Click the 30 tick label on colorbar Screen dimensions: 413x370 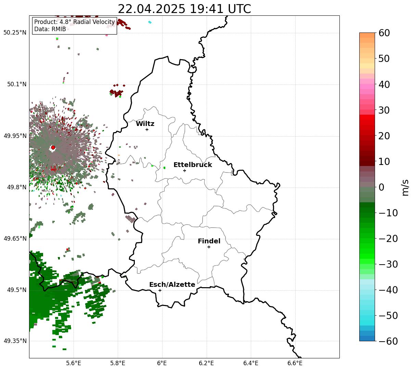coord(384,110)
